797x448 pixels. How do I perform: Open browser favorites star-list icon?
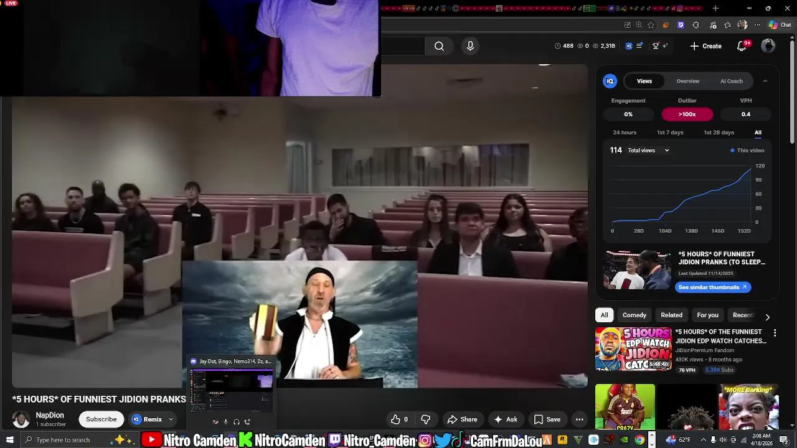coord(727,25)
